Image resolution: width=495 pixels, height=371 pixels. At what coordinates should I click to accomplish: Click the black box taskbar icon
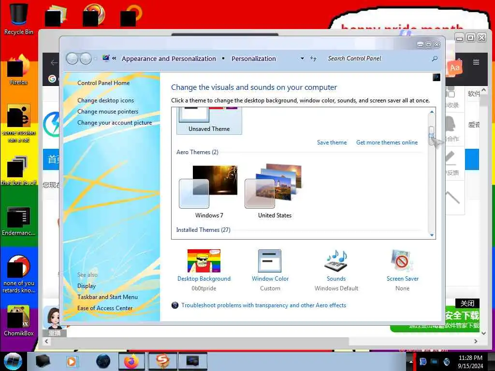[x=43, y=361]
